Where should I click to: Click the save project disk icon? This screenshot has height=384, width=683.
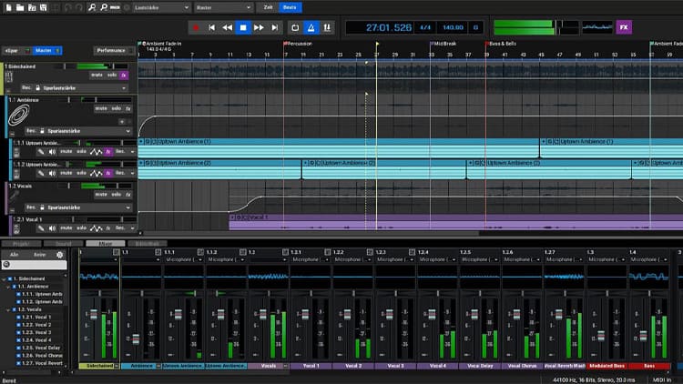tap(44, 7)
